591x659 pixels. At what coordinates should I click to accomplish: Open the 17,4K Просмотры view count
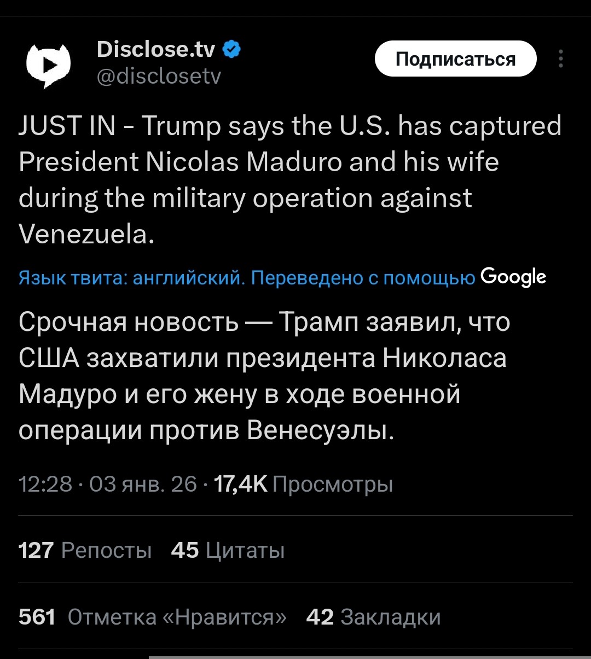[303, 484]
